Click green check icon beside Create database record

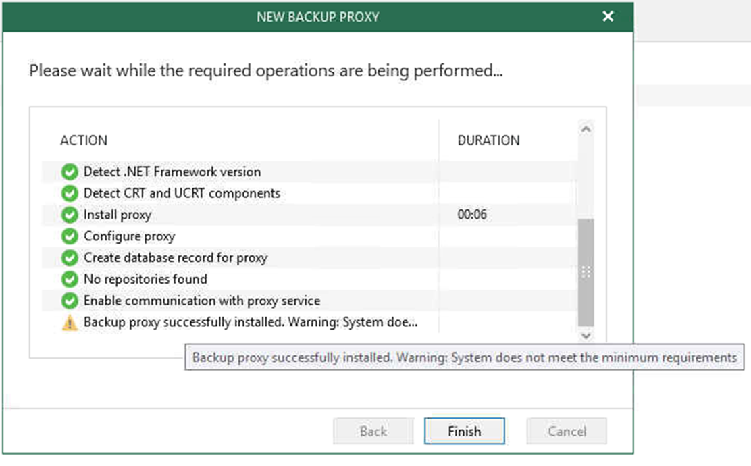tap(70, 258)
